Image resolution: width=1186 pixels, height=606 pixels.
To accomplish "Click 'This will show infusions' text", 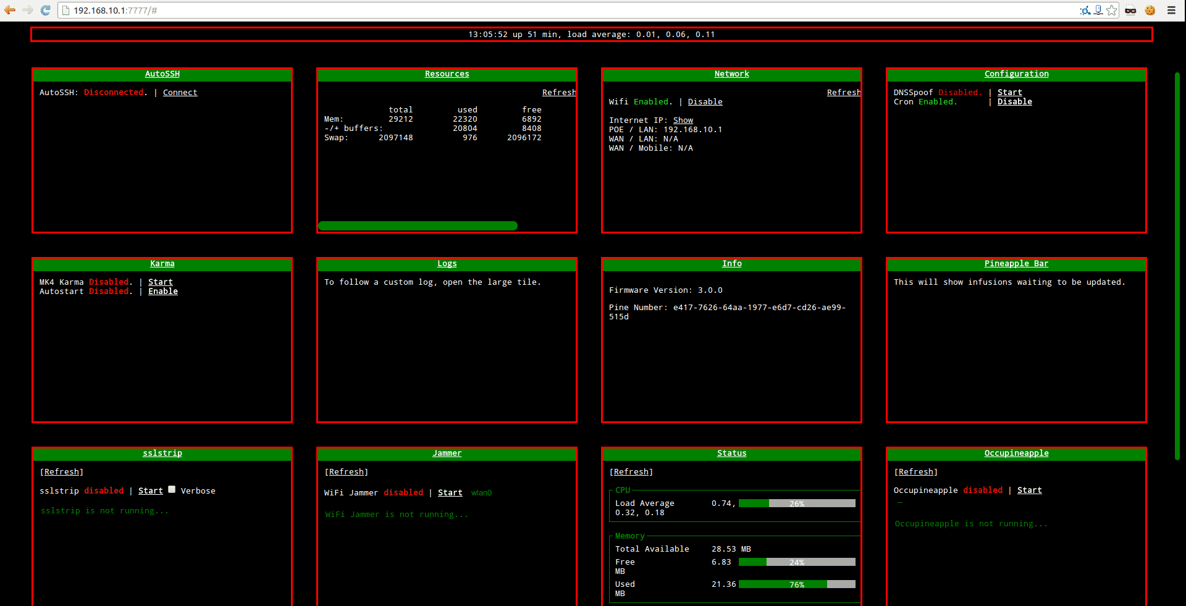I will pos(1009,282).
